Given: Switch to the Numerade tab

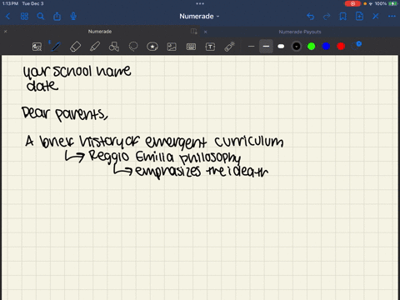Looking at the screenshot, I should [x=100, y=32].
